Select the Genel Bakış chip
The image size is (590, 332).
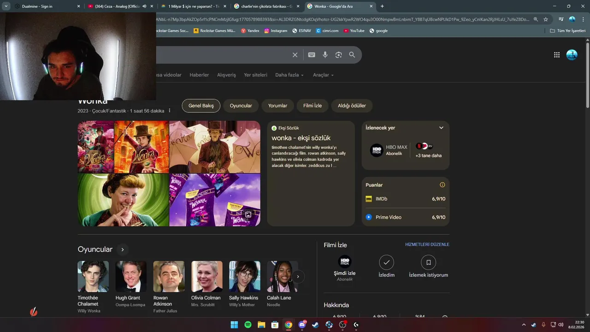pos(201,106)
